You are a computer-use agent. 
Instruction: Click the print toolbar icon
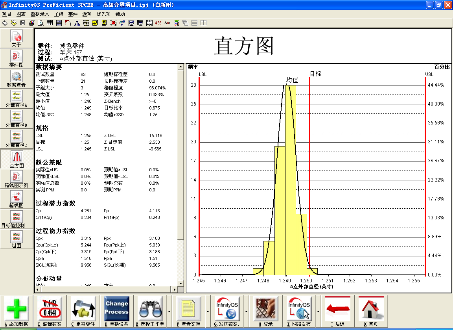tap(31, 23)
